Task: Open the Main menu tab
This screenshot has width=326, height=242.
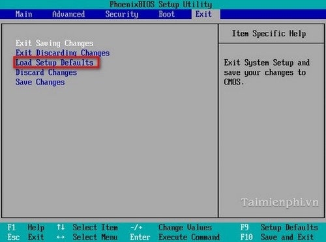Action: pos(23,14)
